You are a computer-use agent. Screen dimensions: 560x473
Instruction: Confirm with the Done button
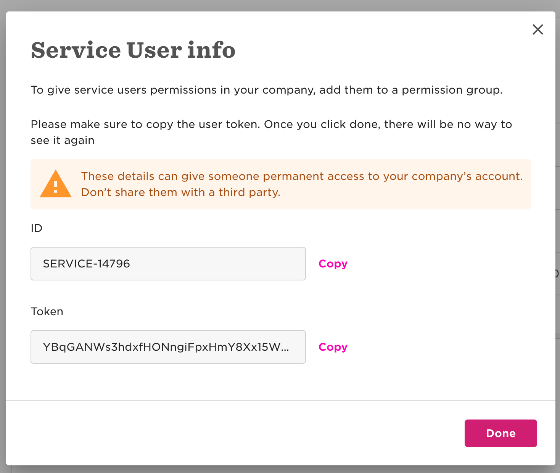(x=500, y=433)
